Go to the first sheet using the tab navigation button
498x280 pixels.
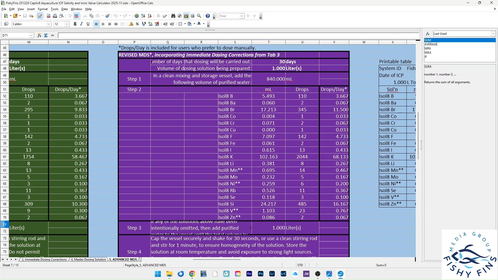3,259
